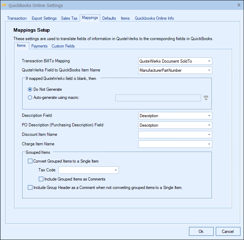Click the macro insert icon beside macro field
This screenshot has width=244, height=240.
click(x=206, y=97)
